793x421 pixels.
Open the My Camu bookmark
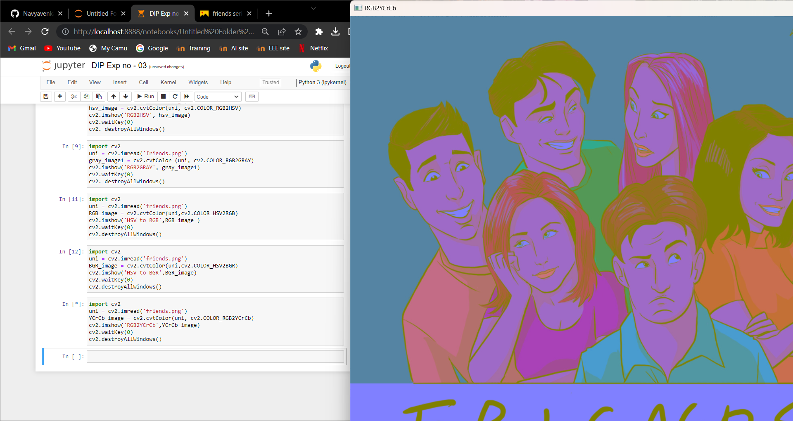[109, 48]
